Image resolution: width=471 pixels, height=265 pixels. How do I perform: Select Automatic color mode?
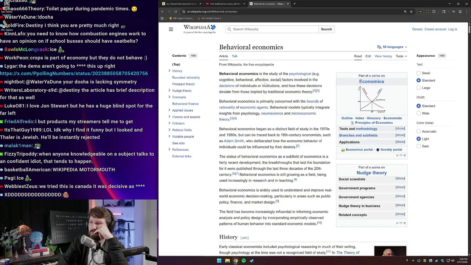tap(418, 131)
